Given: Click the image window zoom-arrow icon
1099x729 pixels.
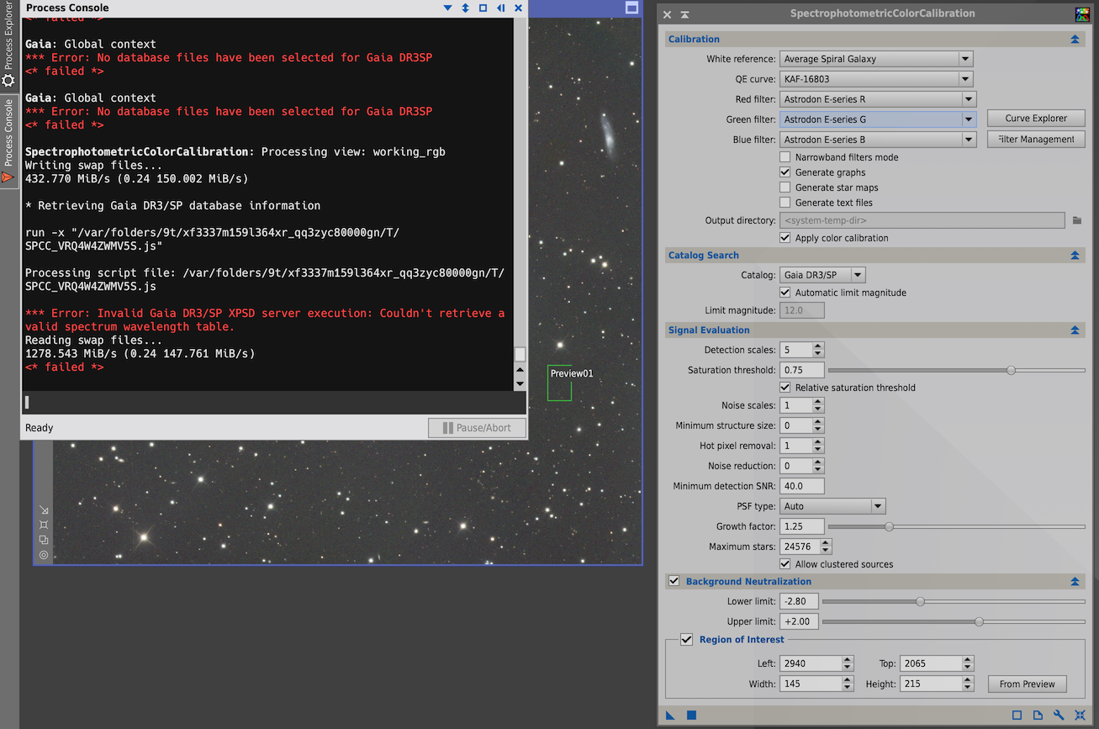Looking at the screenshot, I should tap(44, 510).
